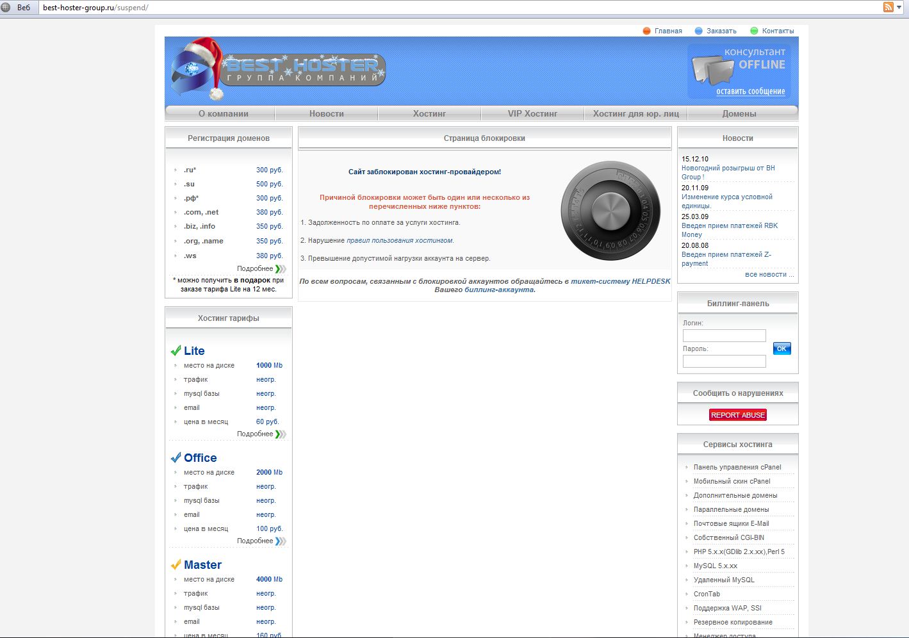Screen dimensions: 909x638
Task: Click CronTab service item
Action: pos(707,594)
